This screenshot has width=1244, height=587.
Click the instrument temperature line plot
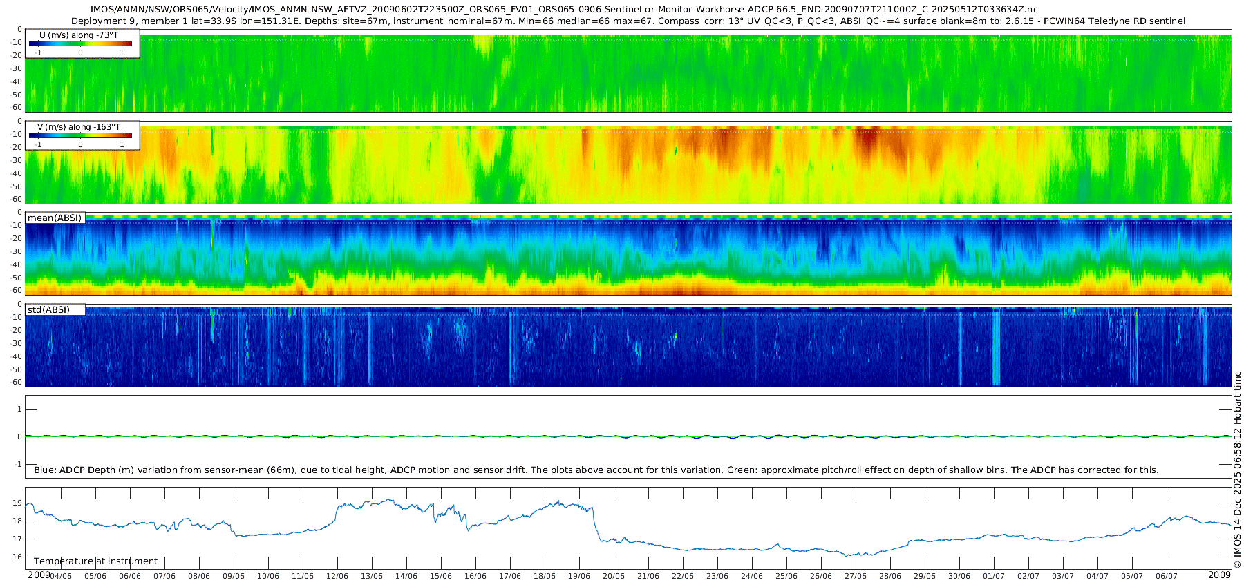click(x=628, y=528)
